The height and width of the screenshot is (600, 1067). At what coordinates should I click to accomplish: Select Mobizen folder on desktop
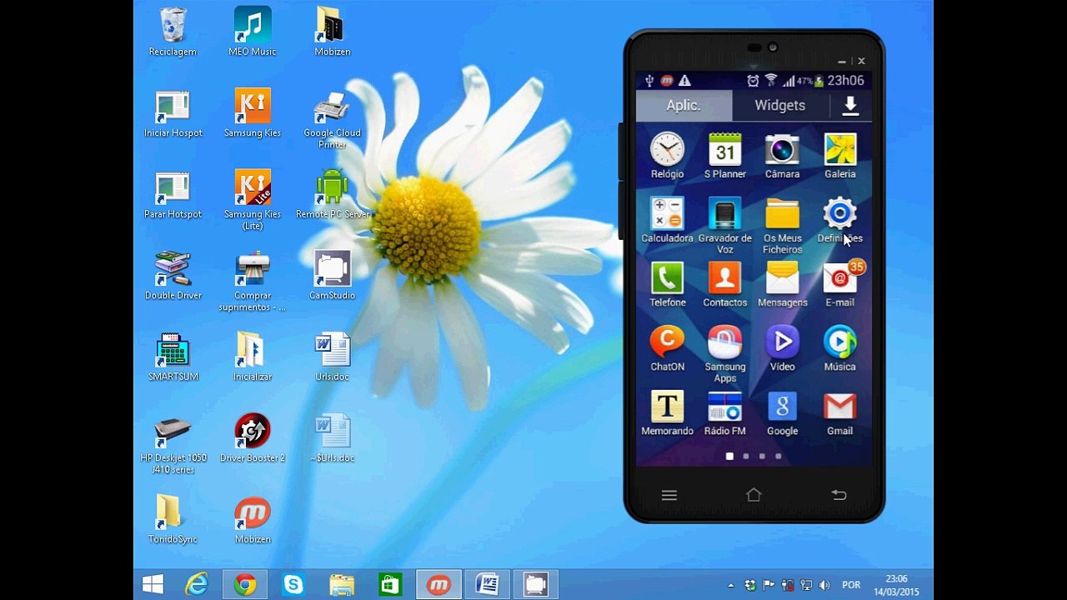pos(333,32)
